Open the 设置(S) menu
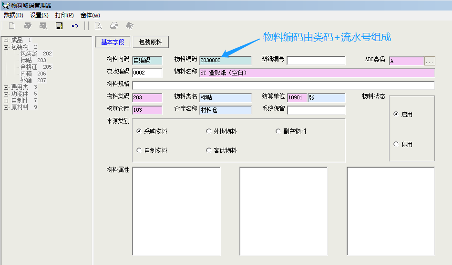 click(39, 15)
